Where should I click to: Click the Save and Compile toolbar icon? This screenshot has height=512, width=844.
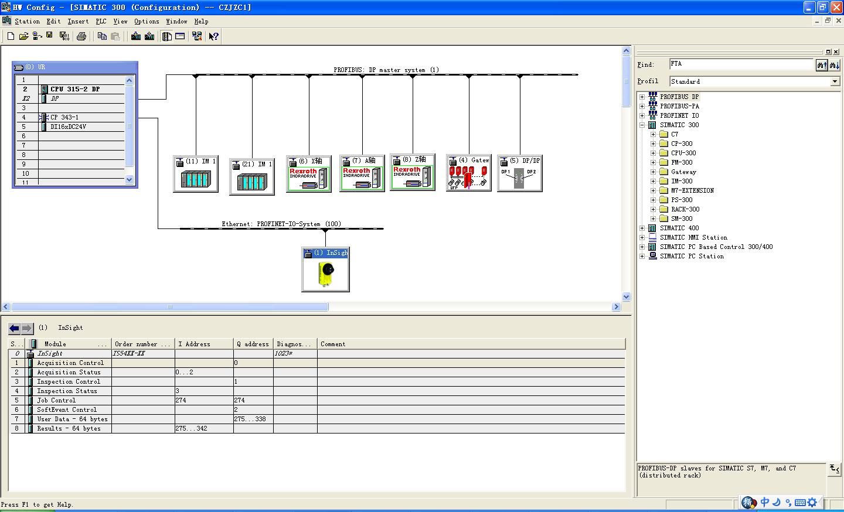tap(64, 36)
